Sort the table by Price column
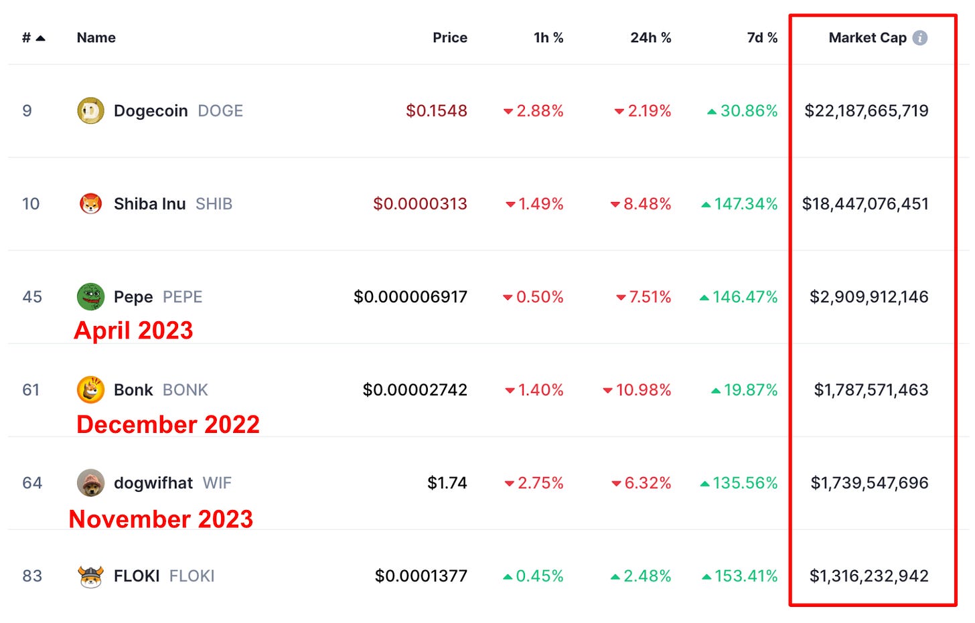Viewport: 975px width, 623px height. tap(449, 38)
